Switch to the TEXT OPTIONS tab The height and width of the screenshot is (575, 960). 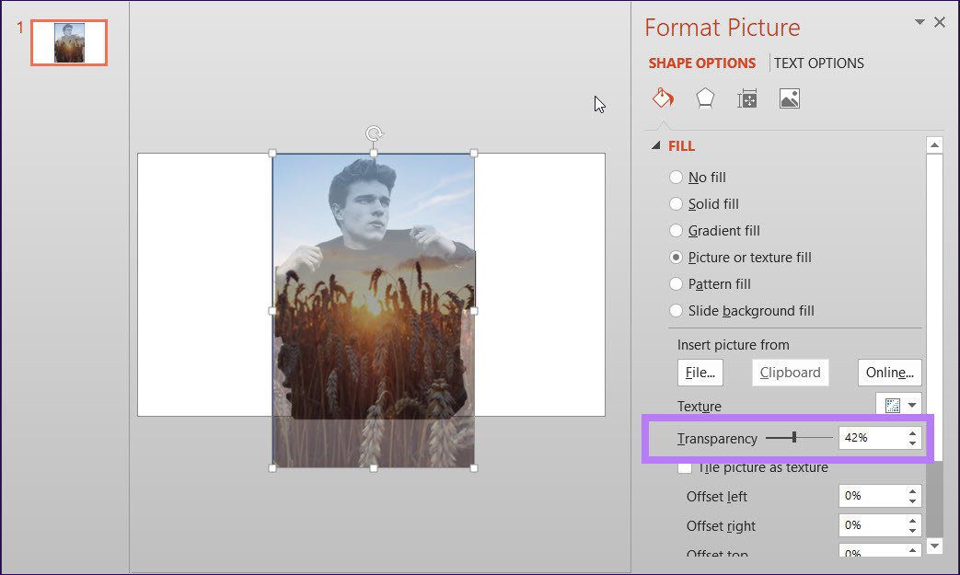click(818, 63)
